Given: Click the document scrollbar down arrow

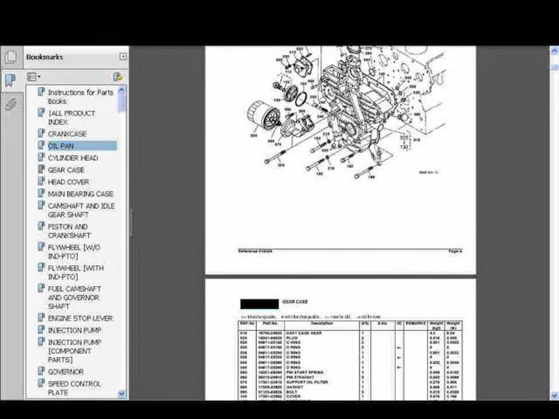Looking at the screenshot, I should coord(555,395).
